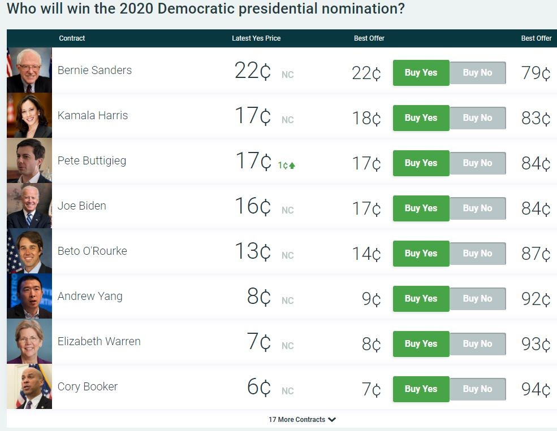Click Beto O'Rourke candidate photo

[29, 251]
